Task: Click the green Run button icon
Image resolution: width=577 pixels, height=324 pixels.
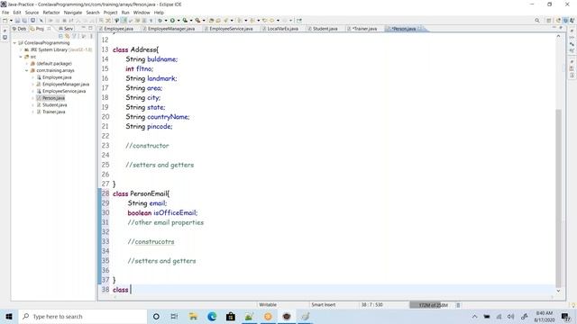Action: (x=172, y=21)
